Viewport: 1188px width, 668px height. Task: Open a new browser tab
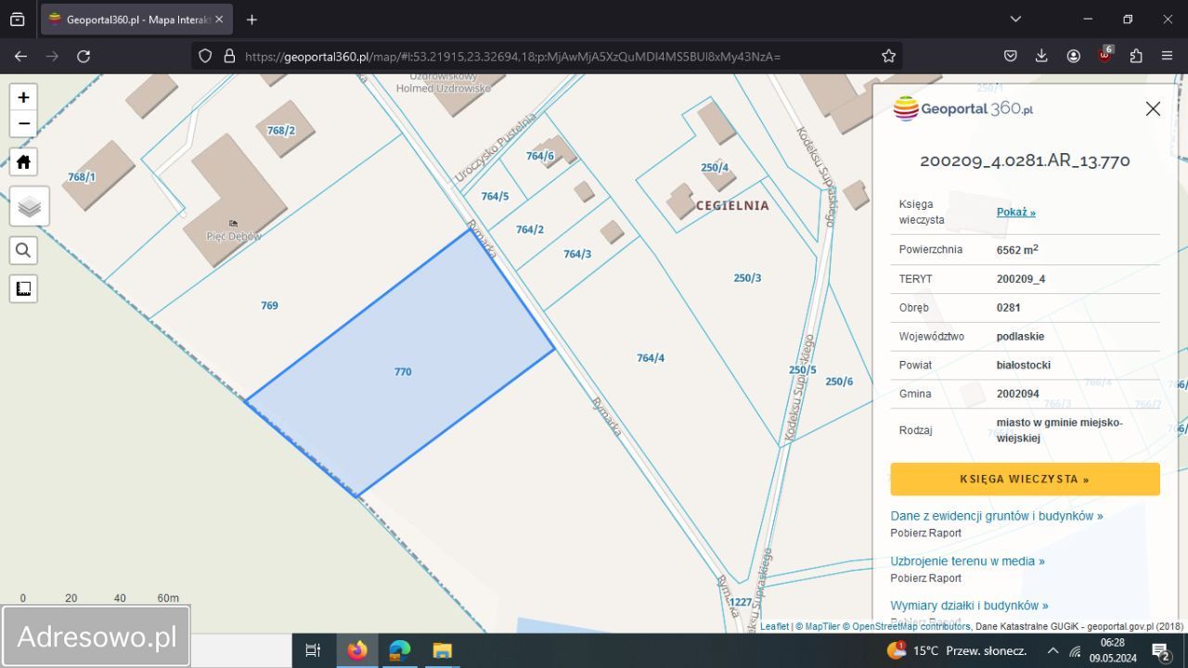click(252, 19)
